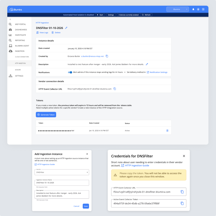
Task: Open the user profile icon
Action: point(198,9)
